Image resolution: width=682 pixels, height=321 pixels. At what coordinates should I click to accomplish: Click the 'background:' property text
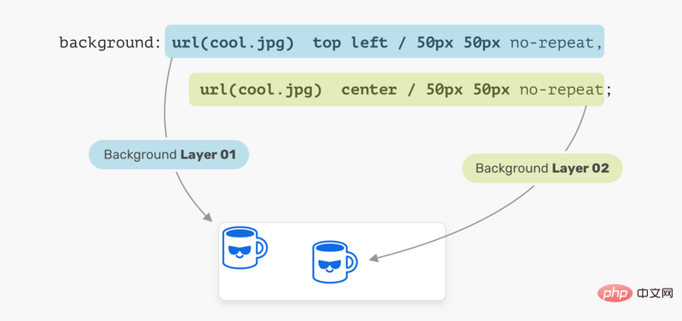pyautogui.click(x=110, y=43)
